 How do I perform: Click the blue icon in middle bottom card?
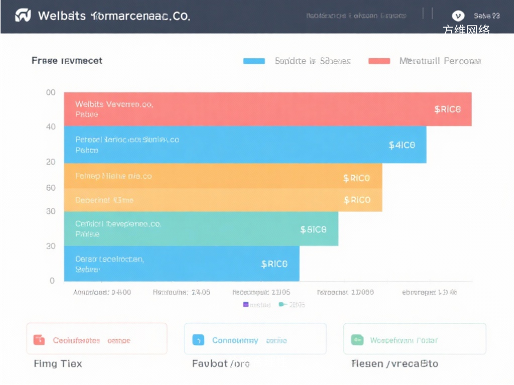pyautogui.click(x=198, y=340)
